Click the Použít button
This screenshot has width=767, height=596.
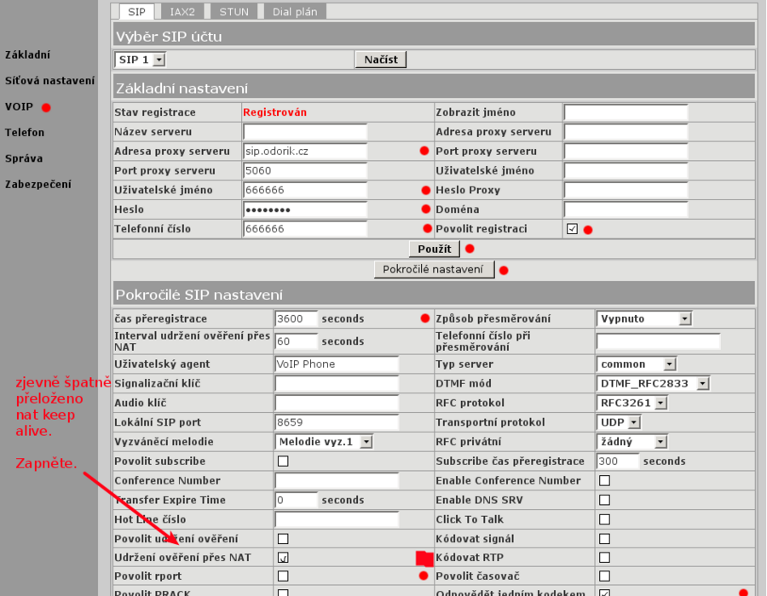[x=435, y=249]
